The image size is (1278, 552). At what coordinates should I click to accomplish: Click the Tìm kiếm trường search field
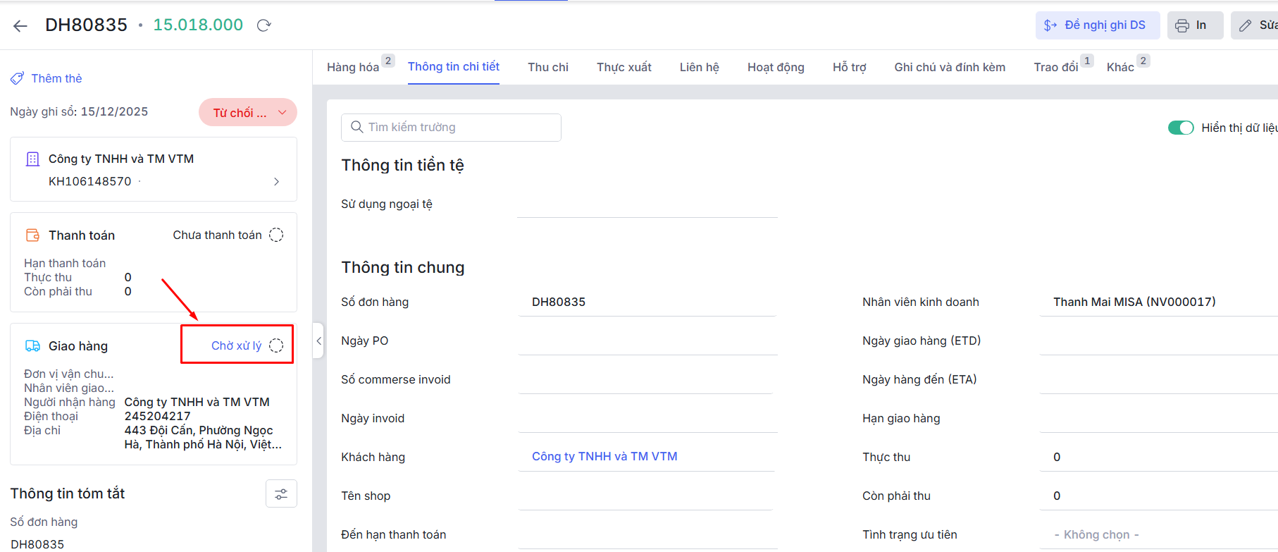(451, 128)
